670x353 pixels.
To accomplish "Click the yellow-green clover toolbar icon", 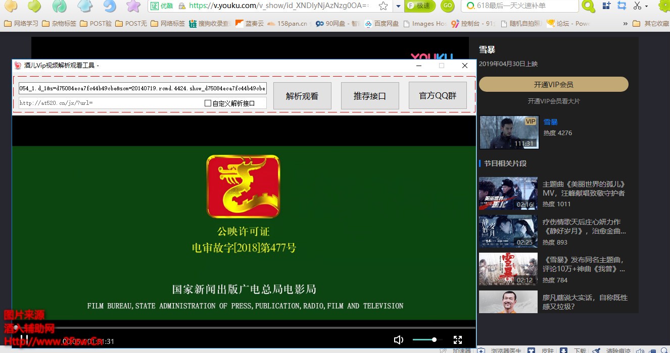I will point(35,6).
